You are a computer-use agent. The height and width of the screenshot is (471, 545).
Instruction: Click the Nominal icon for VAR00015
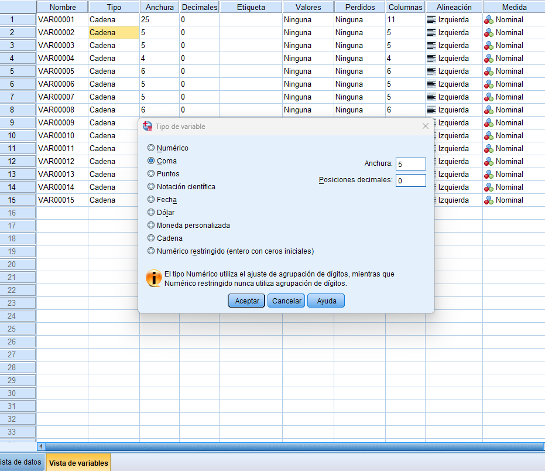pos(489,200)
